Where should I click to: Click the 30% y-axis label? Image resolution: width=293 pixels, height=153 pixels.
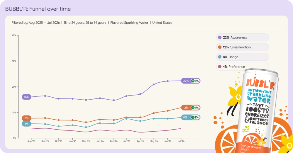[14, 61]
